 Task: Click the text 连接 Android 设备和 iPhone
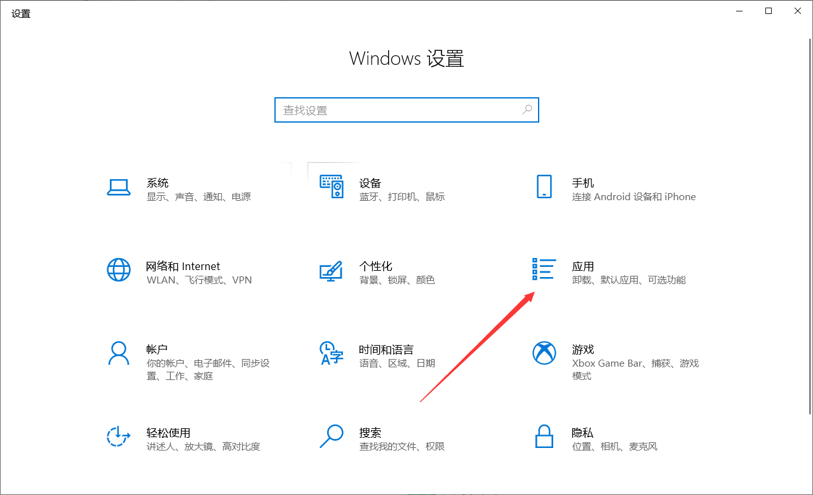(x=634, y=197)
